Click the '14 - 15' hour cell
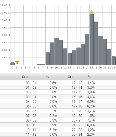 pos(77,92)
